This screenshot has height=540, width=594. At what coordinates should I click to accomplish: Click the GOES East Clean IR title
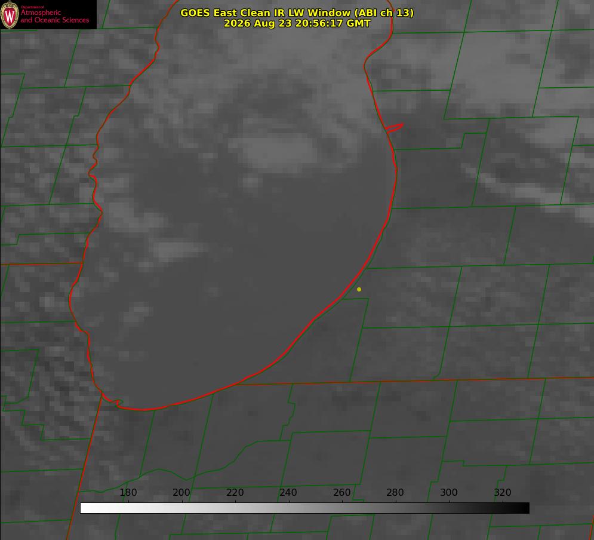[x=297, y=13]
